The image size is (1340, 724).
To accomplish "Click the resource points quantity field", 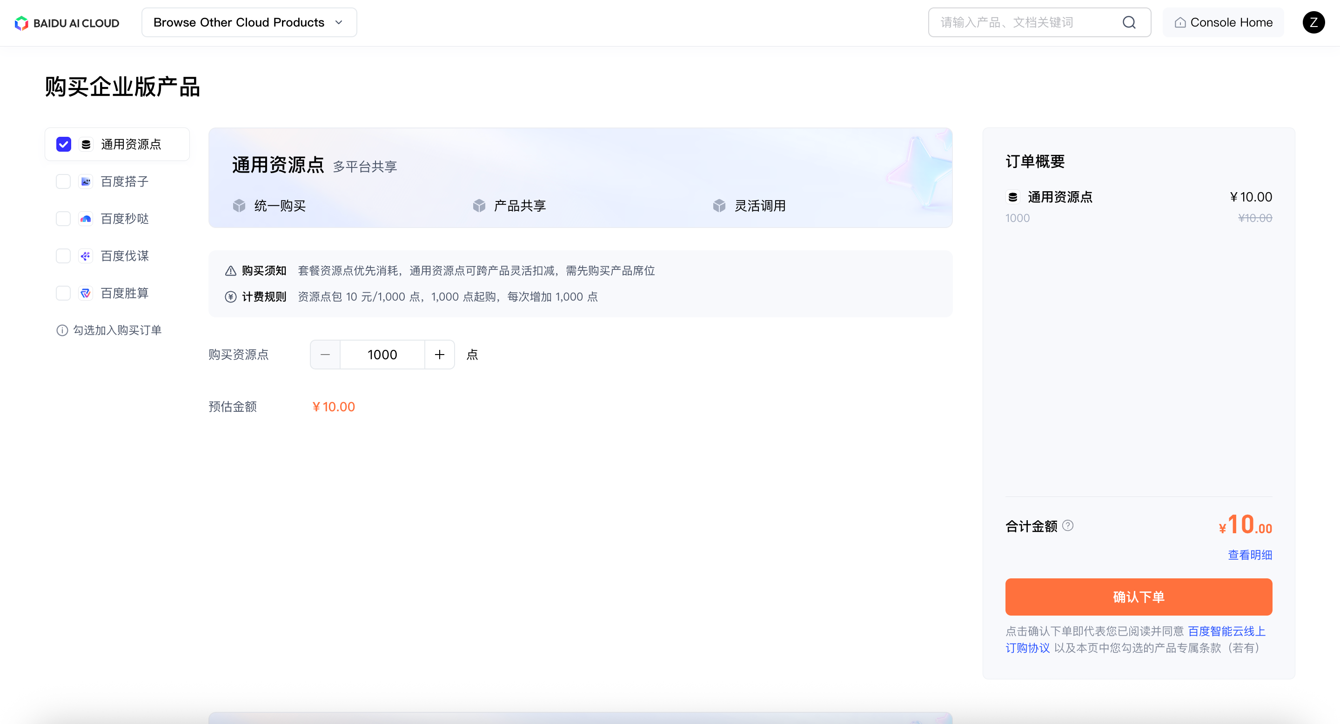I will 382,355.
